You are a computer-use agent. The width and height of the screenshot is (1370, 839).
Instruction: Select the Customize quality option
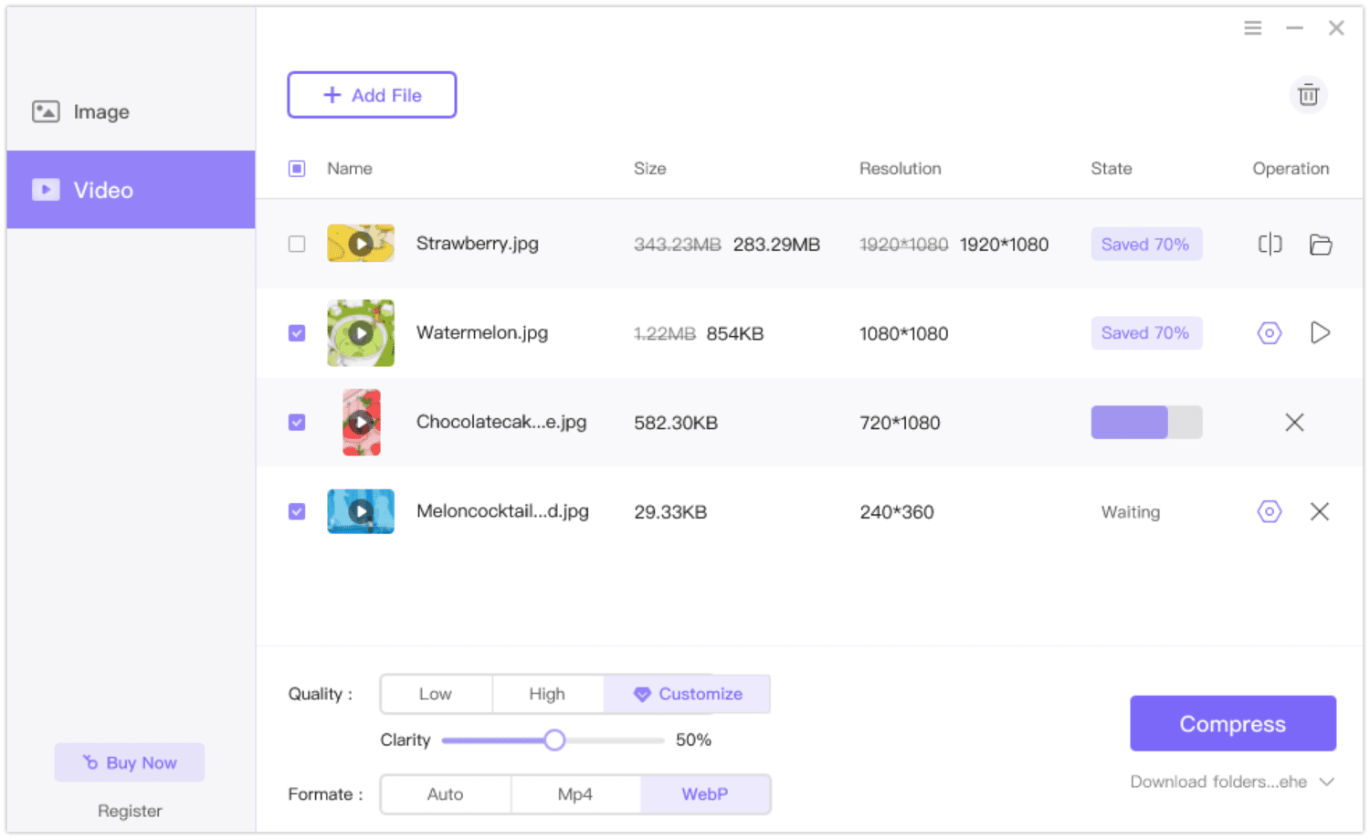coord(687,695)
